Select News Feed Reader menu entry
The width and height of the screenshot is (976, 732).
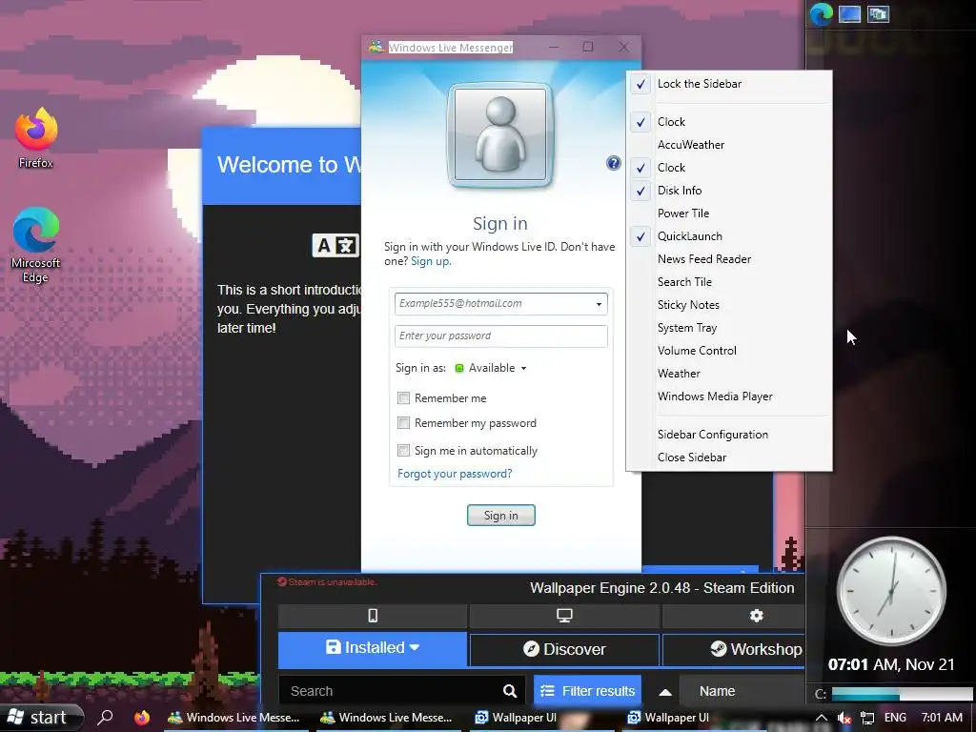729,259
